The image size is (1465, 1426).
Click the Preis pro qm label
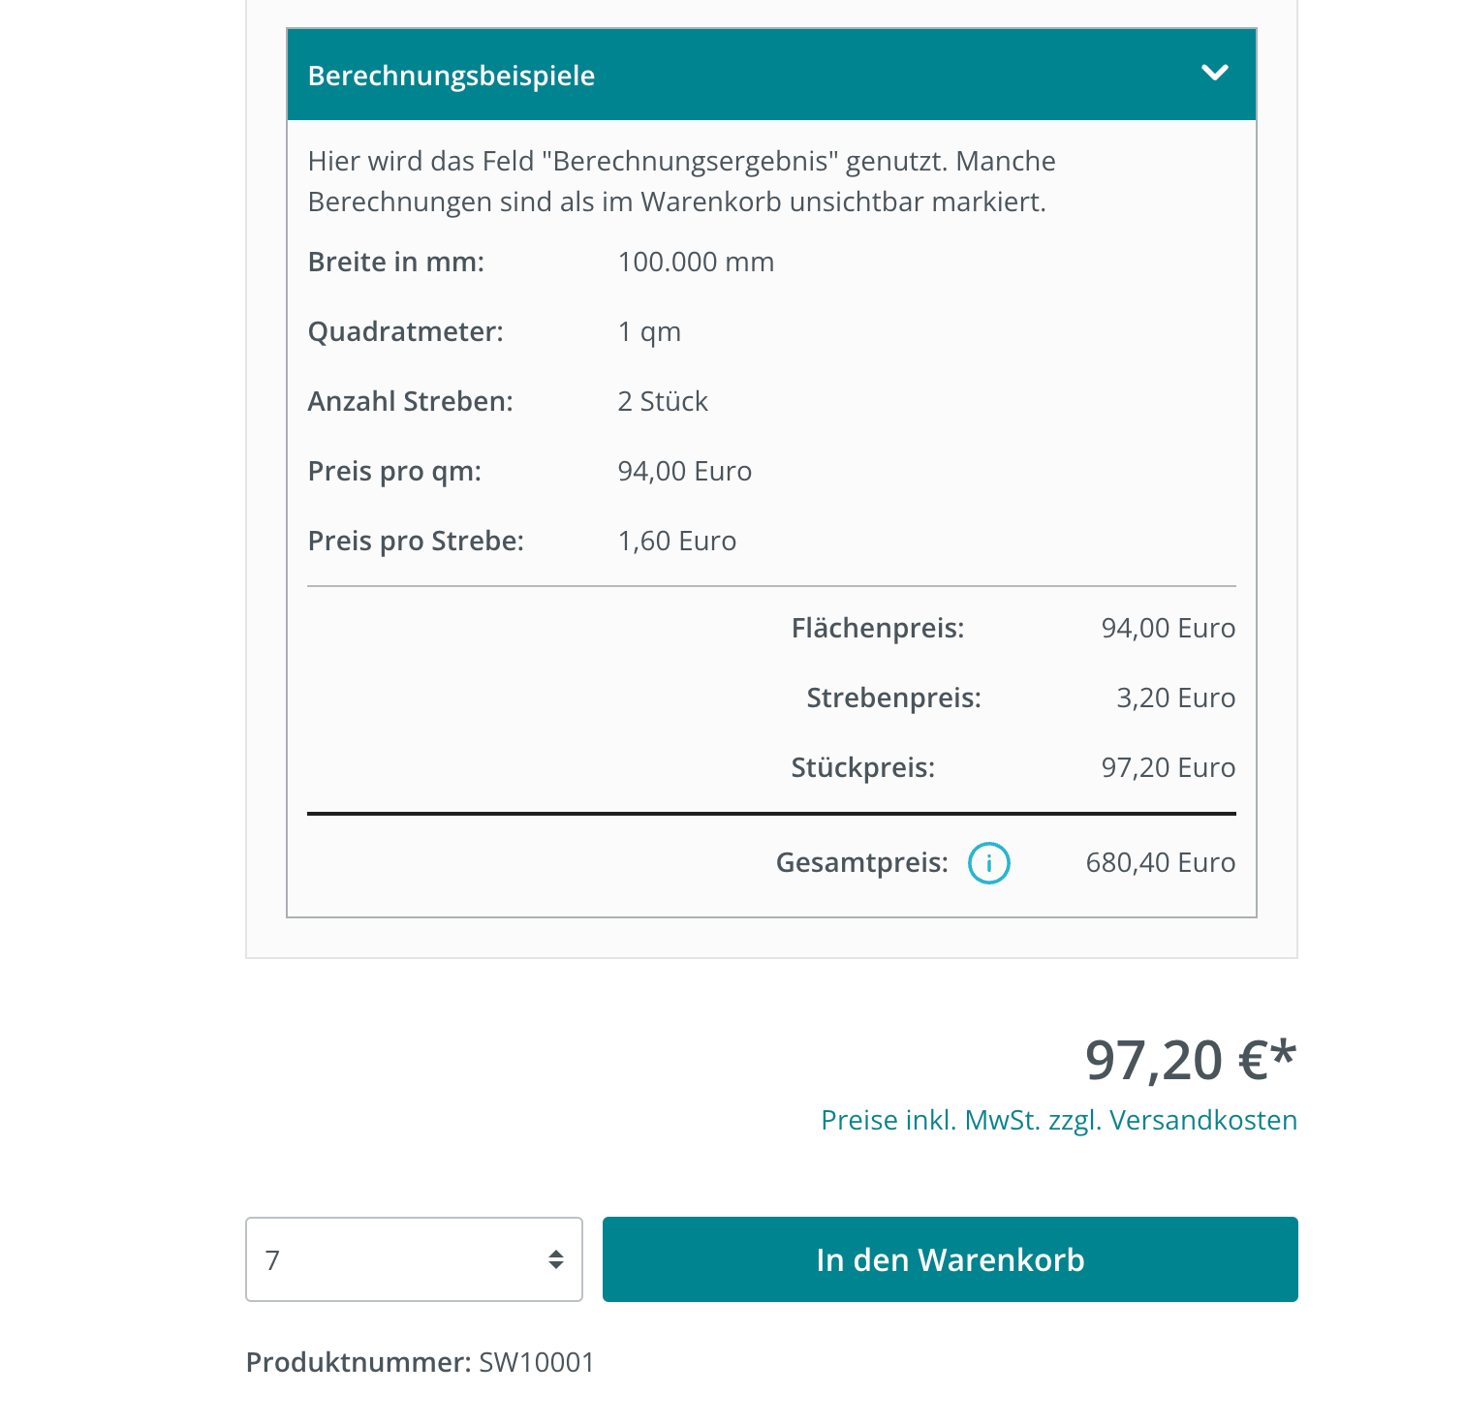tap(394, 472)
